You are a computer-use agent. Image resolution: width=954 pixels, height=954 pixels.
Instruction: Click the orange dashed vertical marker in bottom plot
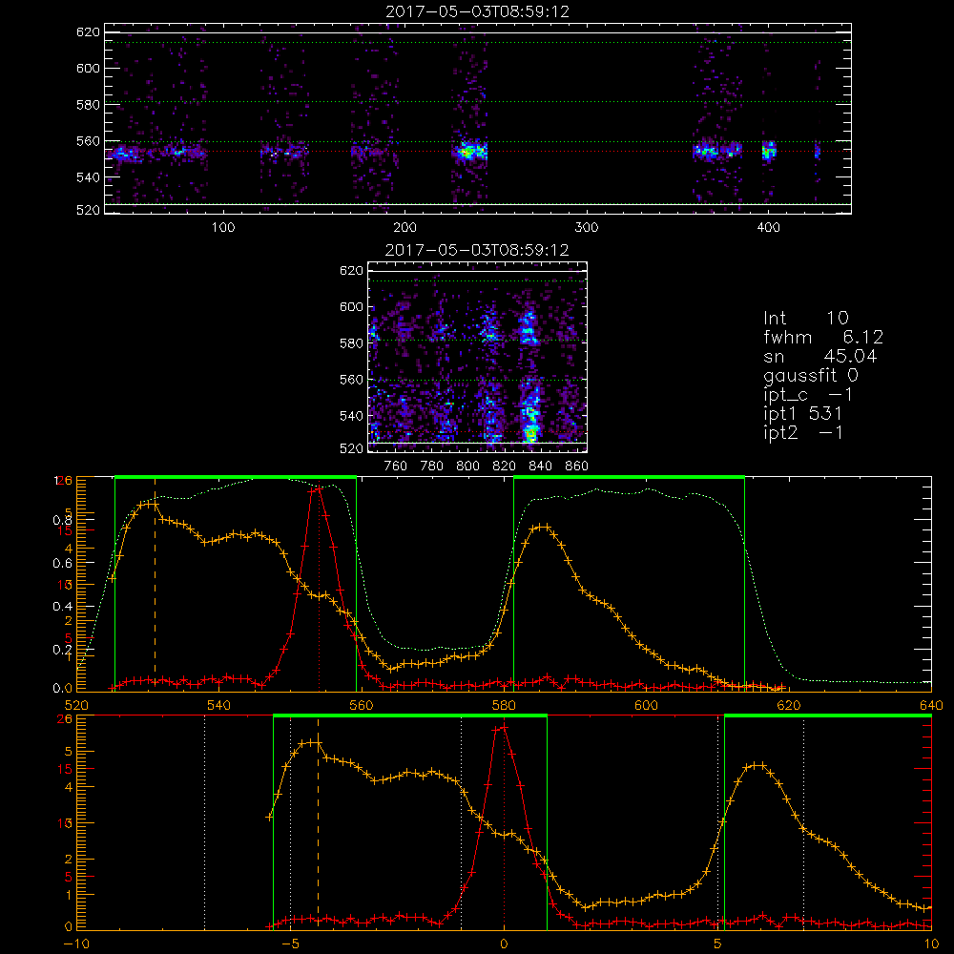coord(318,822)
